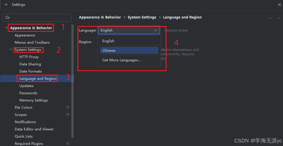Viewport: 283px width, 146px height.
Task: Open Quick Lists settings
Action: pyautogui.click(x=24, y=136)
